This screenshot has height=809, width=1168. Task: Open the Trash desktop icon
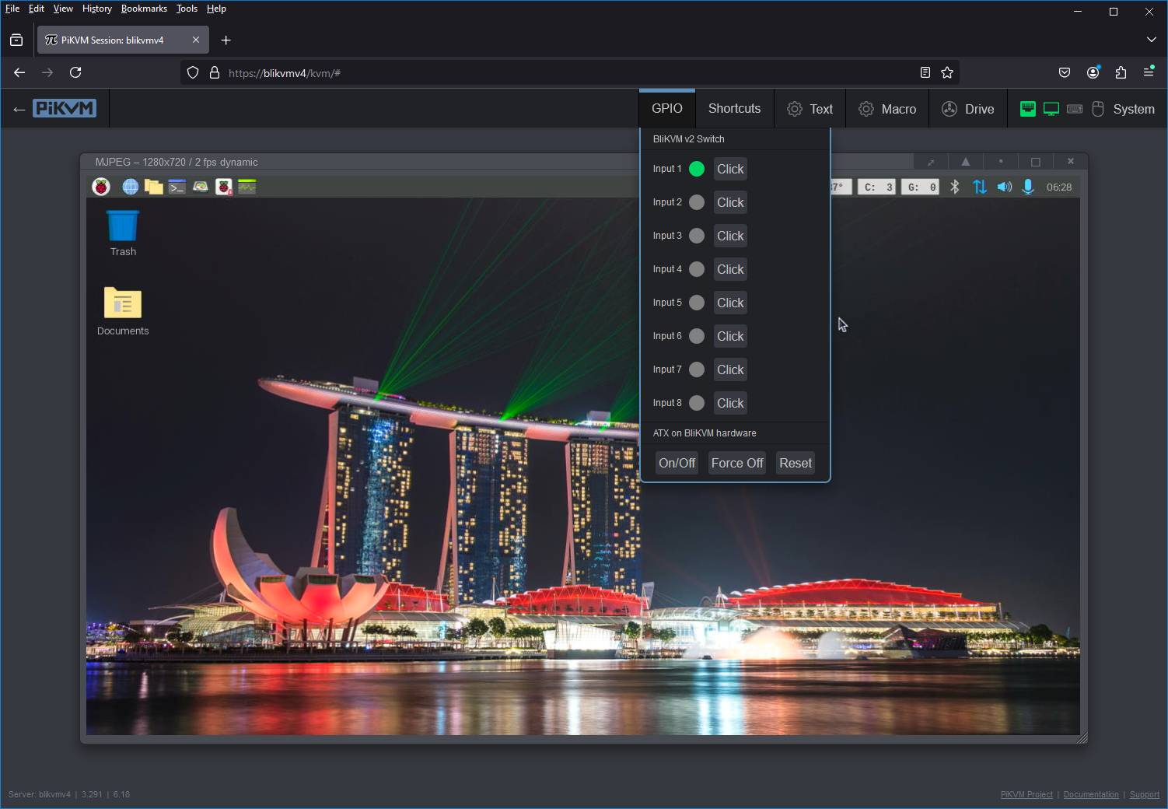(x=123, y=227)
